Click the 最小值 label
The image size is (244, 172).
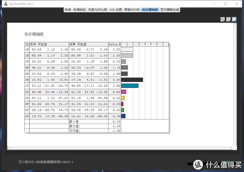[74, 122]
